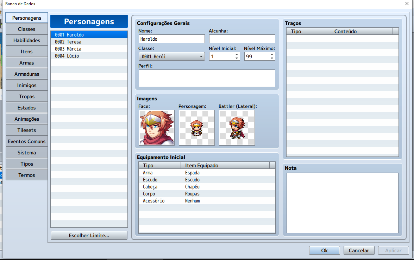Screen dimensions: 414x260
Task: Click the Escolher Limite button
Action: pos(89,235)
